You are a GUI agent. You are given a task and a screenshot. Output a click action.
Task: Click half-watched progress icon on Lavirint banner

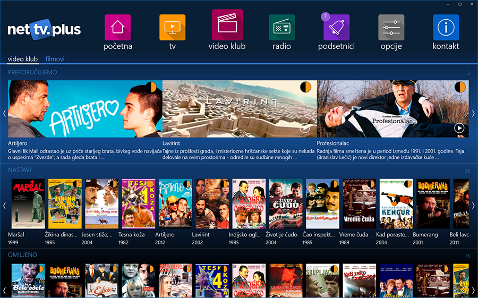click(x=306, y=87)
